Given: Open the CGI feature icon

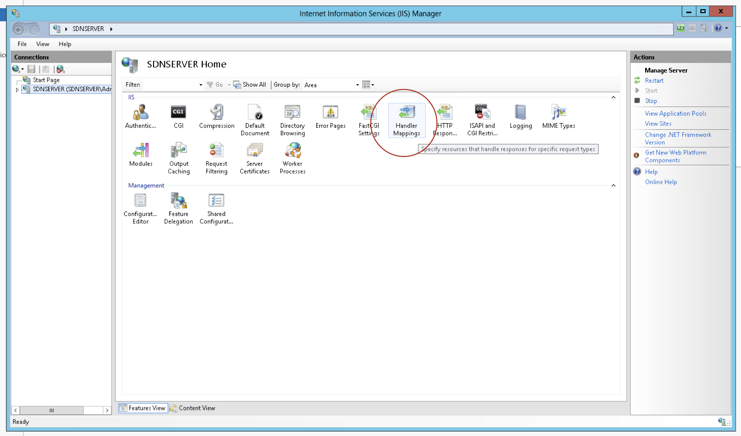Looking at the screenshot, I should point(179,117).
